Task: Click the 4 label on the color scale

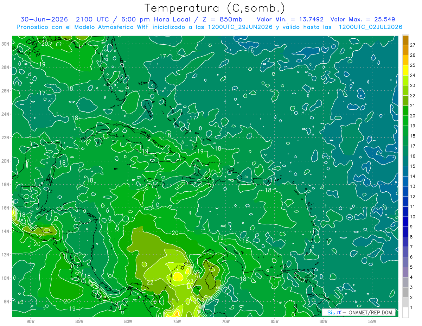Action: point(411,277)
